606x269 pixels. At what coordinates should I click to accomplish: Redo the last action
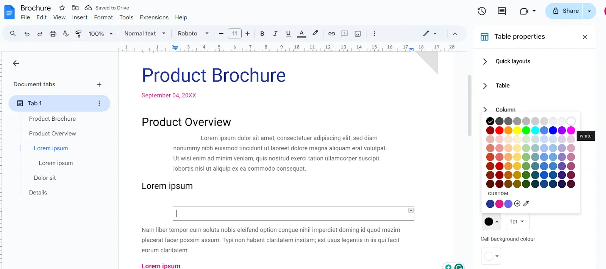tap(40, 34)
